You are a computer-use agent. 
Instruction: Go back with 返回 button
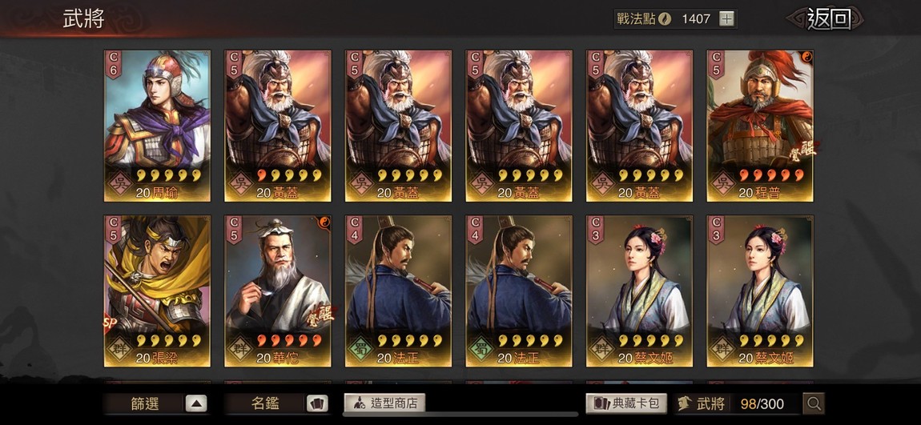coord(829,18)
